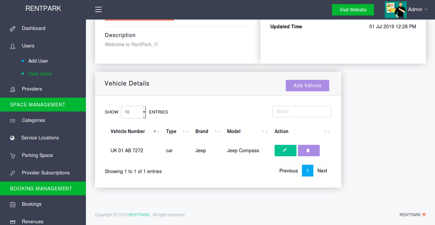Click the car type cell
This screenshot has height=225, width=435.
click(x=169, y=151)
